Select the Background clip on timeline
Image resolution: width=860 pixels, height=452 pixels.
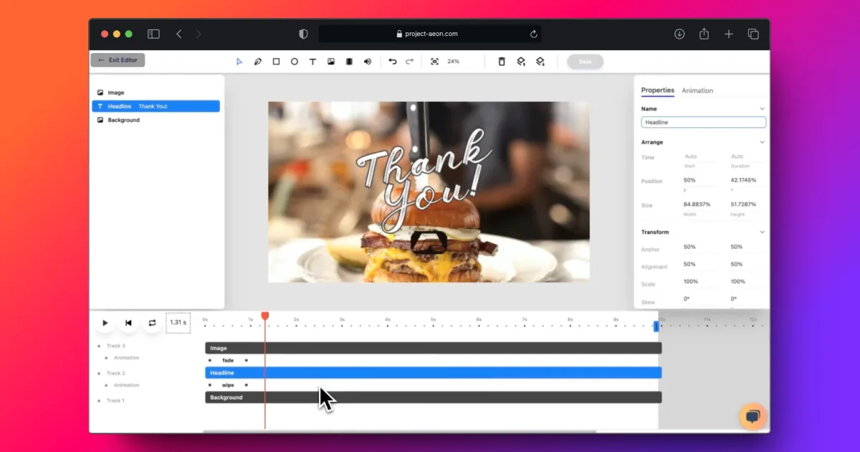point(433,397)
